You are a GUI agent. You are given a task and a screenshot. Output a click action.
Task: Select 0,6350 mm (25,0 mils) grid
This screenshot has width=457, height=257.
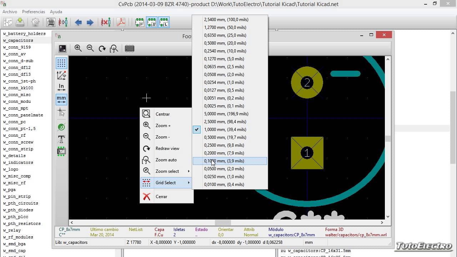(230, 35)
